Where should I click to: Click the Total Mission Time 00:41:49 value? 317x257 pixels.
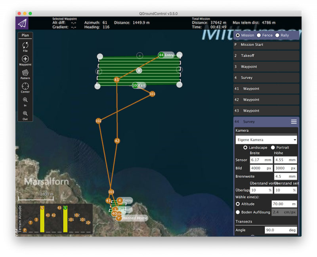point(218,27)
